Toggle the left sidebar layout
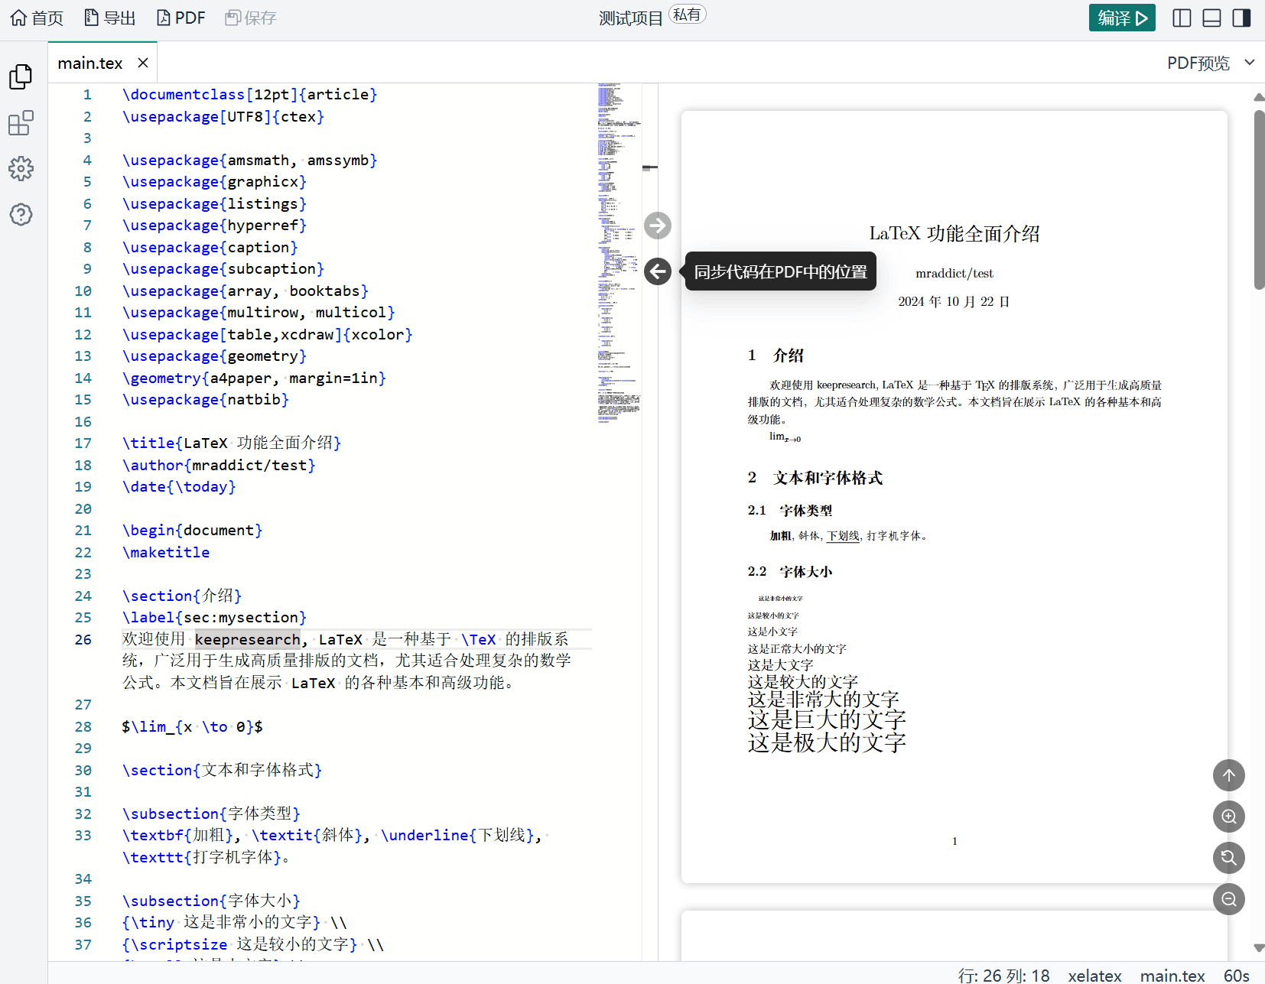Screen dimensions: 1265x984 coord(1182,18)
